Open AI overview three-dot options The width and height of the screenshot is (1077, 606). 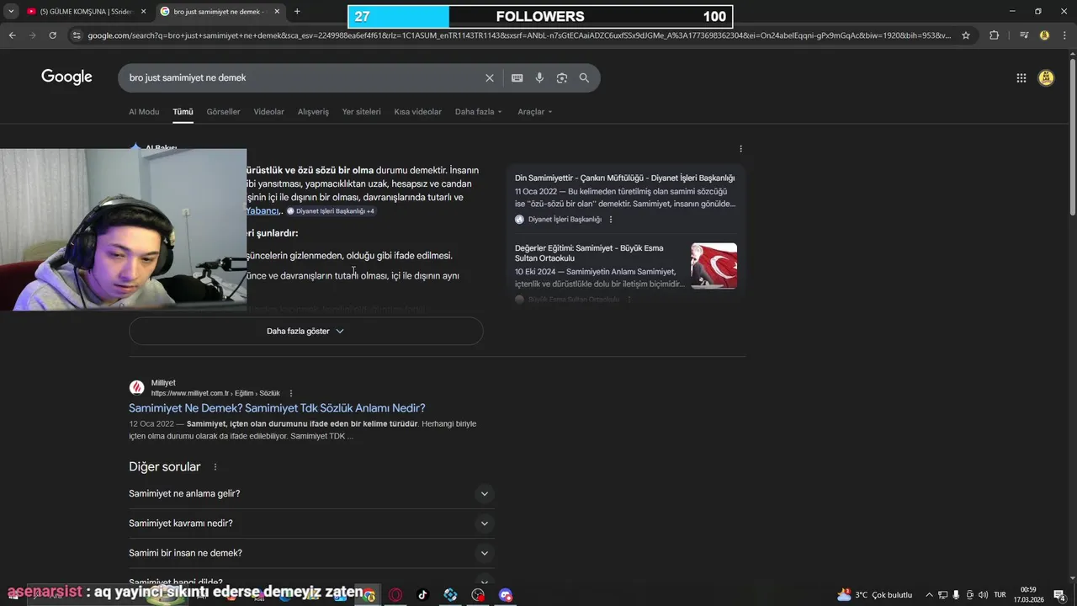click(x=740, y=149)
